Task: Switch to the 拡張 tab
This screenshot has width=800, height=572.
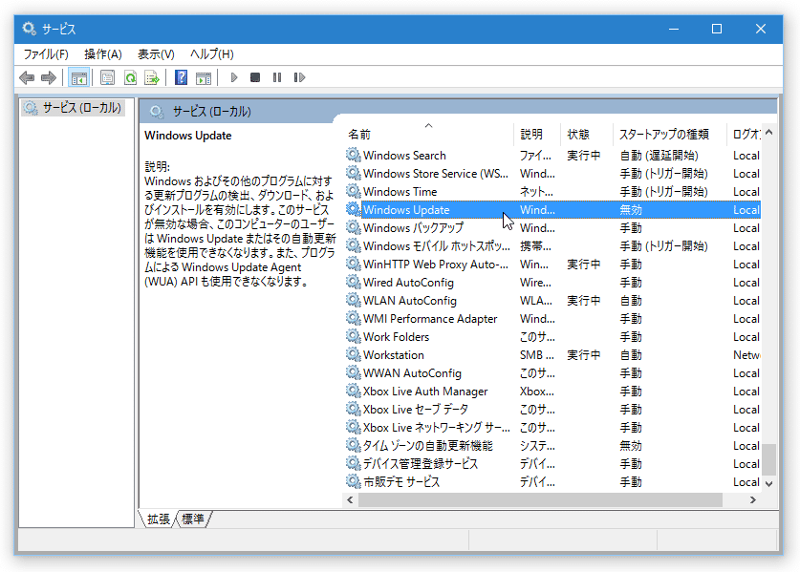Action: tap(158, 519)
